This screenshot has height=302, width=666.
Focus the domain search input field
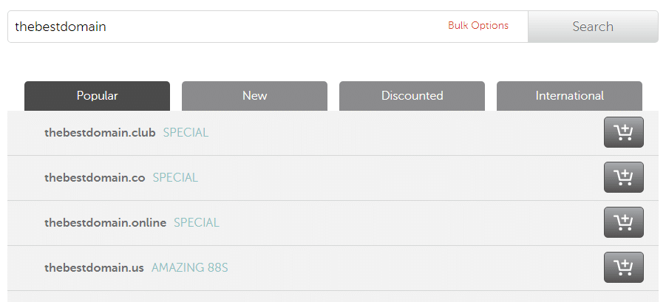click(268, 27)
